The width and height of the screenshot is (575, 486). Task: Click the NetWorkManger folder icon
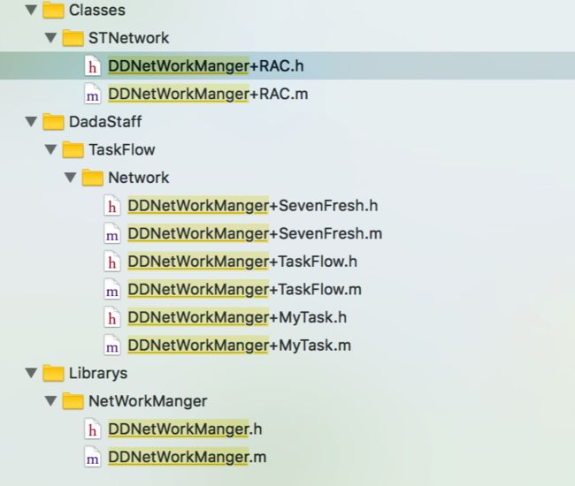coord(73,400)
